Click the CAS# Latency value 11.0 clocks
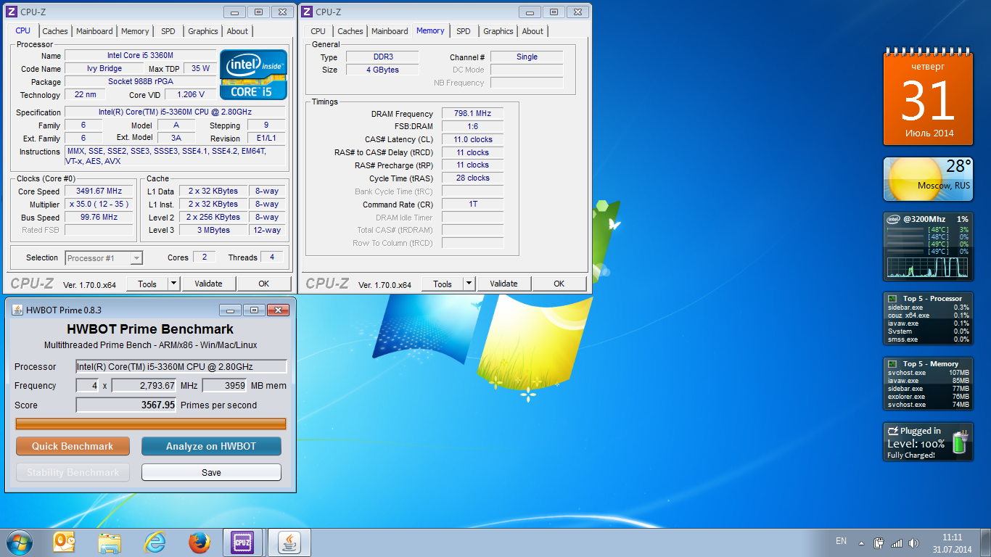Screen dimensions: 991x557 click(x=472, y=139)
